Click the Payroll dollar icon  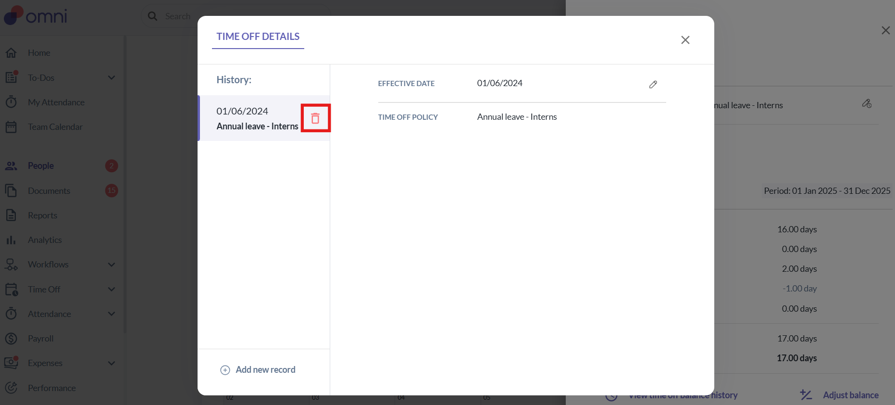point(11,339)
